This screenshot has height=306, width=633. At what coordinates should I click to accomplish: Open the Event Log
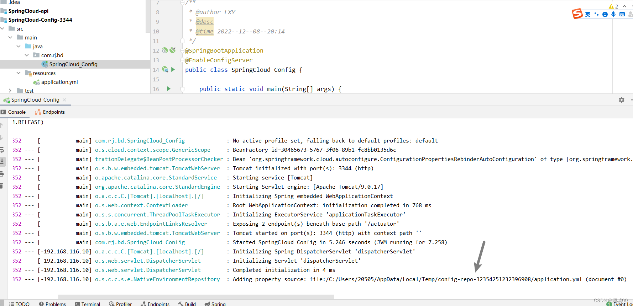coord(620,304)
